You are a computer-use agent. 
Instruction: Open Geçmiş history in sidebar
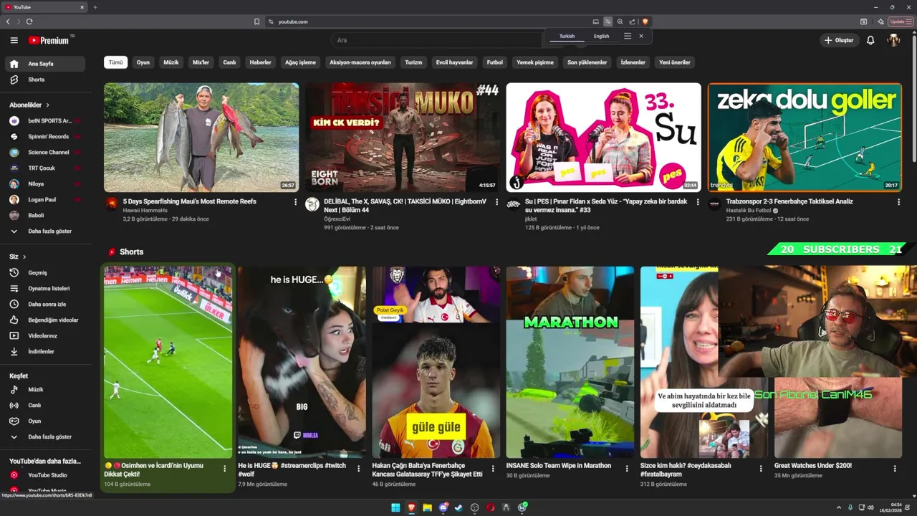click(x=45, y=272)
